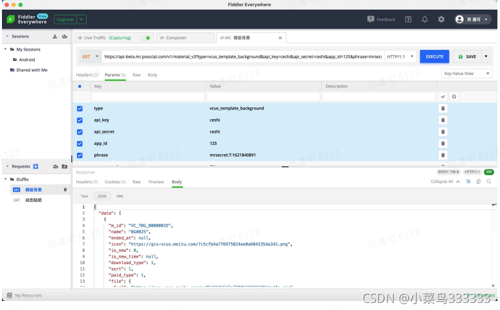The height and width of the screenshot is (310, 500).
Task: Click the new parameter Key input field
Action: [147, 96]
